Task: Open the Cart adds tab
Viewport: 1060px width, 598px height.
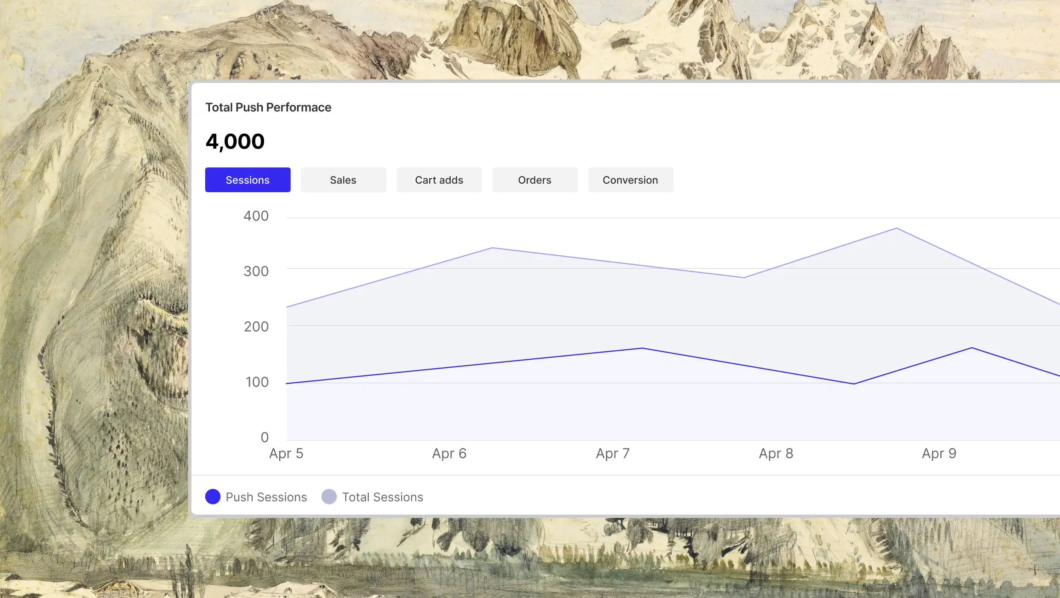Action: pyautogui.click(x=439, y=180)
